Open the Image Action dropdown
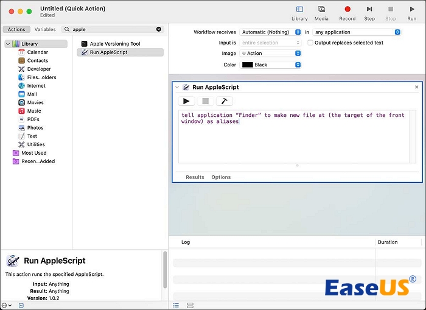 (270, 54)
